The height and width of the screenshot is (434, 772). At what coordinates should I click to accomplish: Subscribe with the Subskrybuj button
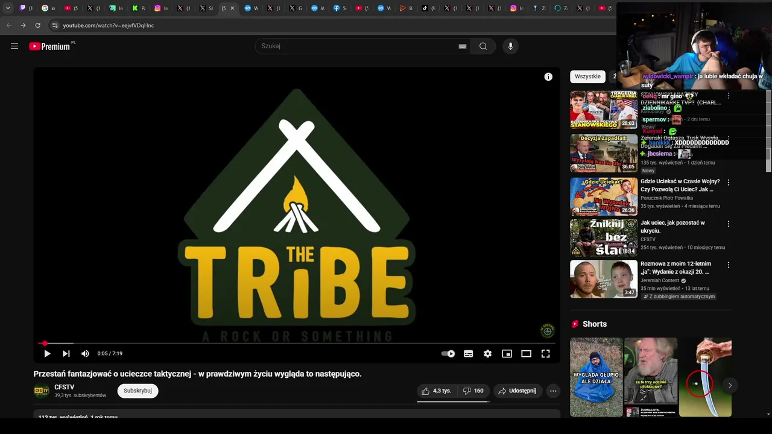[138, 391]
